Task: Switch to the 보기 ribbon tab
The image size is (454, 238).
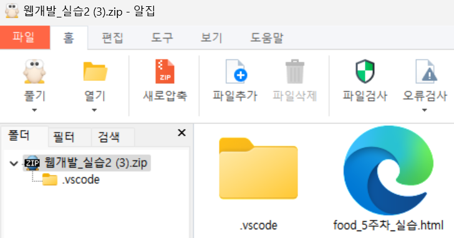Action: (x=211, y=37)
